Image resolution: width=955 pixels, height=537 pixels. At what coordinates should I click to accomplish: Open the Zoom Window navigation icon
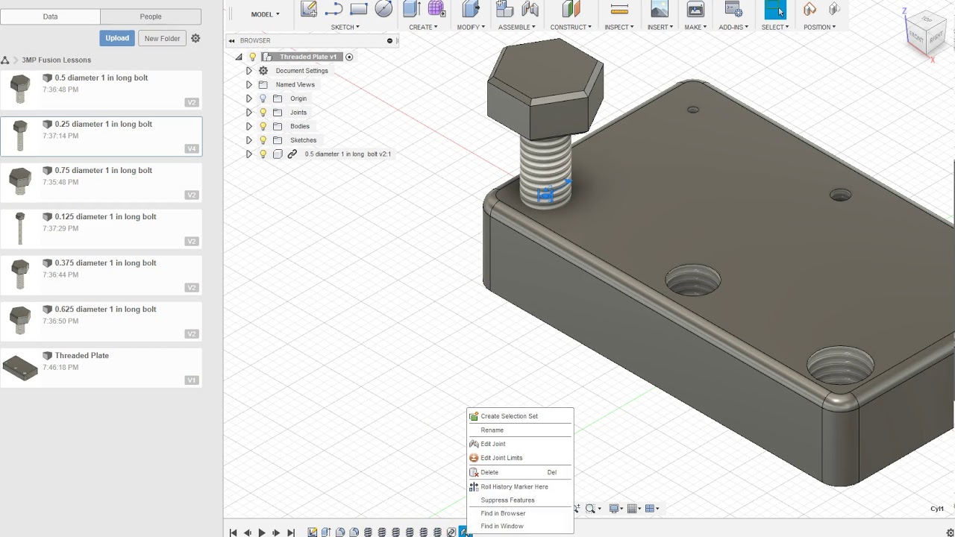click(x=590, y=509)
